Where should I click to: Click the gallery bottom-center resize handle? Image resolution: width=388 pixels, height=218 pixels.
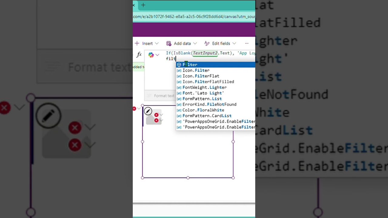pos(188,178)
